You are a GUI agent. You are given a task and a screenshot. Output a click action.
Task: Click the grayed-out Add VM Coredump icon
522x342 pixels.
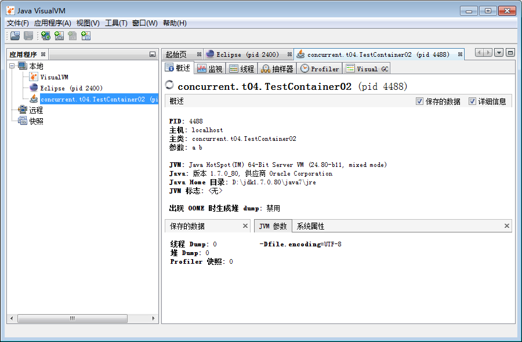click(x=72, y=36)
